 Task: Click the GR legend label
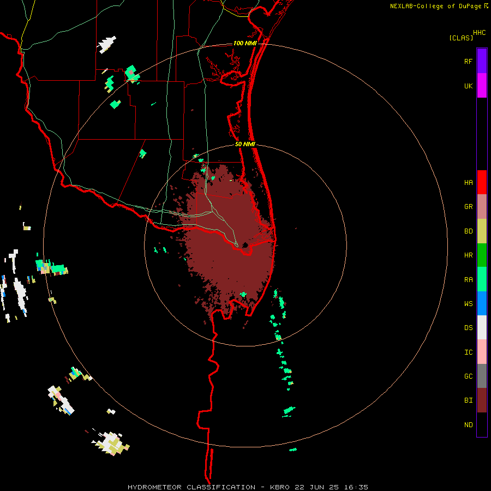(468, 207)
